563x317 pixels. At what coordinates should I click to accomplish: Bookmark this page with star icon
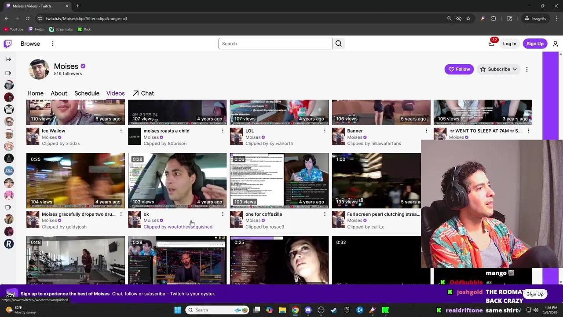click(x=468, y=18)
